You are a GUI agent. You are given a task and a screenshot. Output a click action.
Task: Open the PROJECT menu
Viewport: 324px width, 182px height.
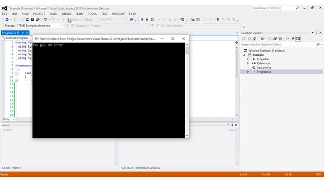pyautogui.click(x=39, y=14)
